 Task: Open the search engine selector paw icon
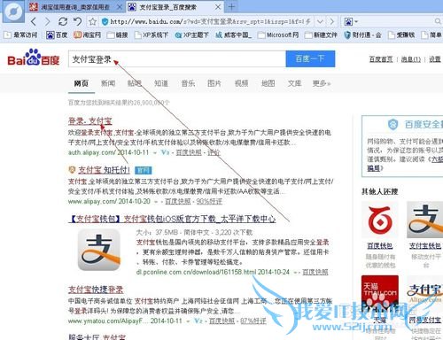point(348,21)
